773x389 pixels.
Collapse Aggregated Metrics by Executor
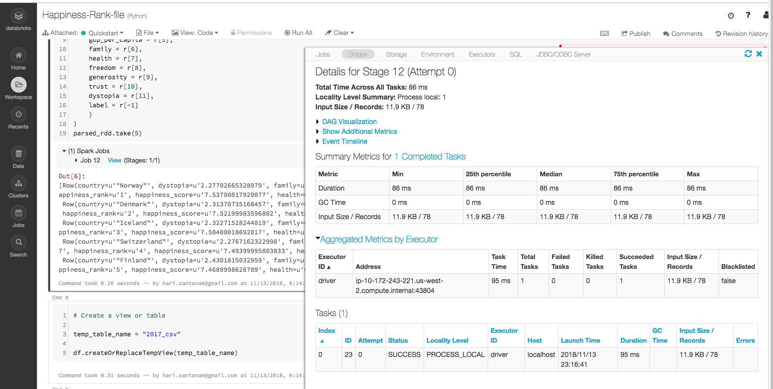(x=378, y=239)
